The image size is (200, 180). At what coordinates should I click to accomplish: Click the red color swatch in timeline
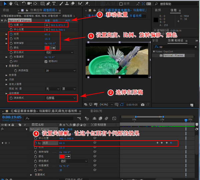[62, 157]
